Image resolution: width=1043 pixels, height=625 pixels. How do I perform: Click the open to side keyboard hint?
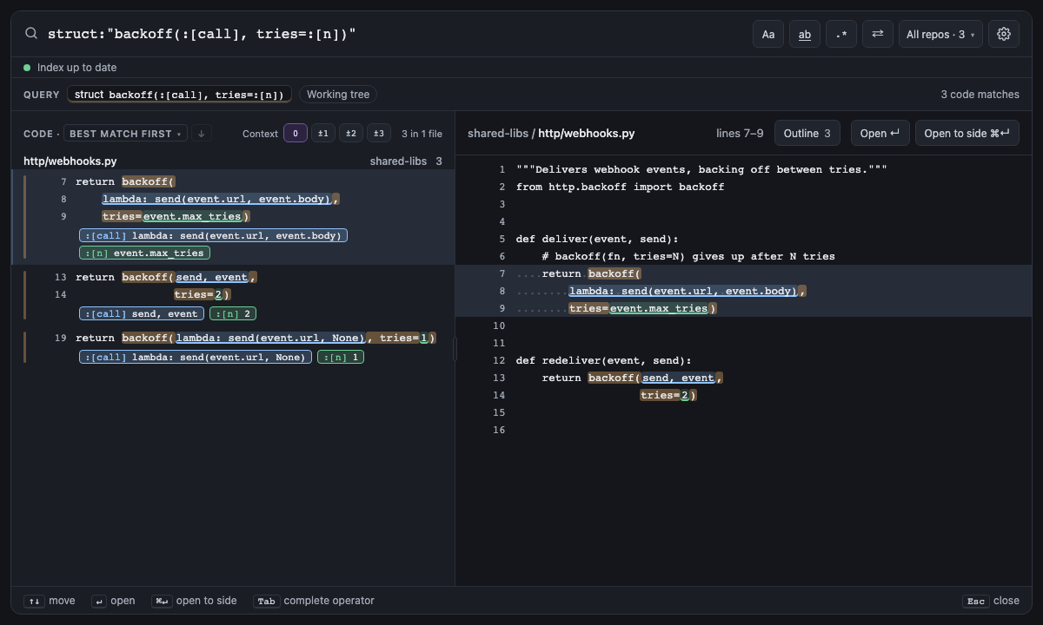pyautogui.click(x=194, y=601)
